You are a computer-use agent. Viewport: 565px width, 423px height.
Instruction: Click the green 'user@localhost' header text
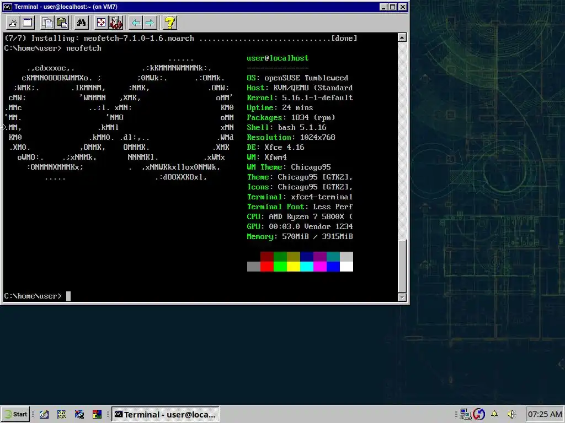278,58
